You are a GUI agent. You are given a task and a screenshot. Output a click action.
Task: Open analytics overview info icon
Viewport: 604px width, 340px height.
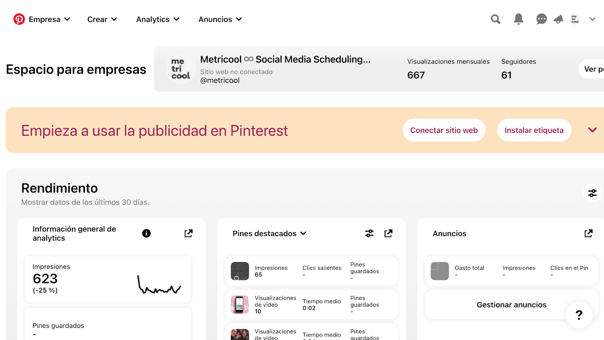pos(146,233)
